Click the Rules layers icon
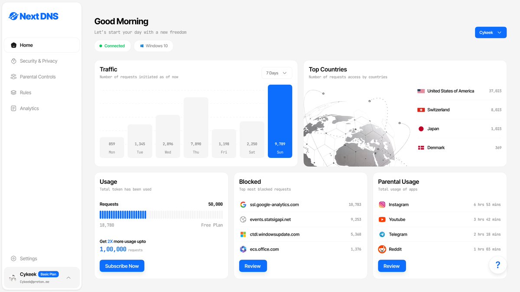The image size is (520, 292). 13,93
